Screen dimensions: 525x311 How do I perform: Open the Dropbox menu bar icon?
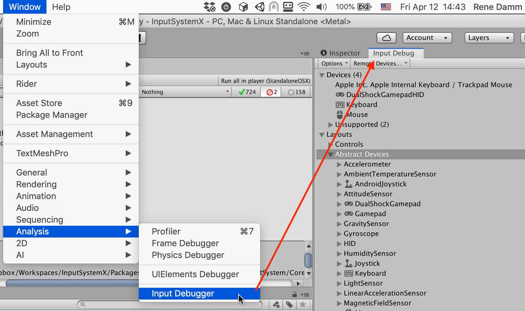pos(209,7)
